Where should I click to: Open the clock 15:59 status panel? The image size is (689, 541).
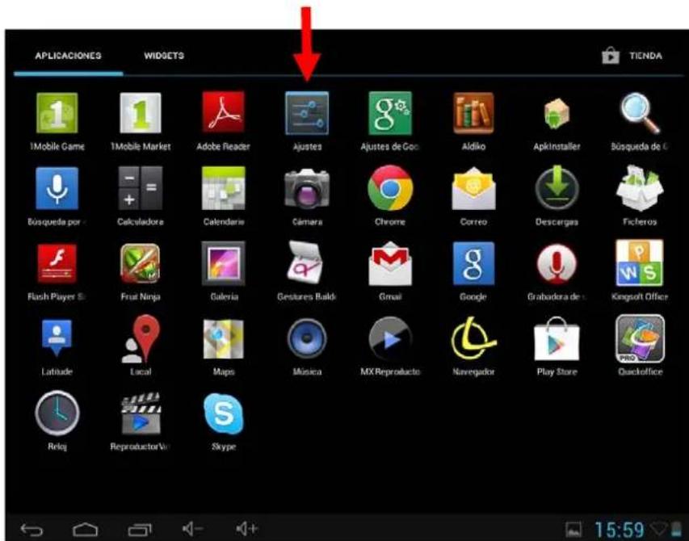[620, 530]
